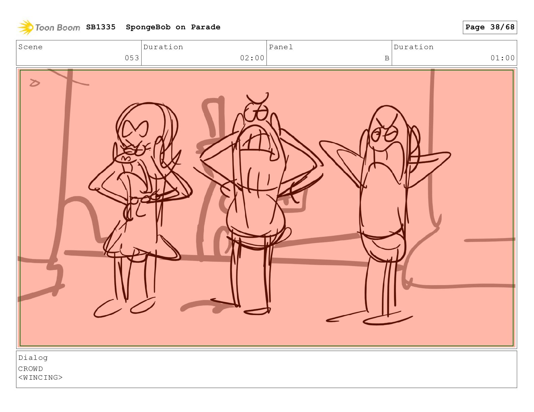534x412 pixels.
Task: Click the storyboard panel drawing thumbnail
Action: click(267, 208)
